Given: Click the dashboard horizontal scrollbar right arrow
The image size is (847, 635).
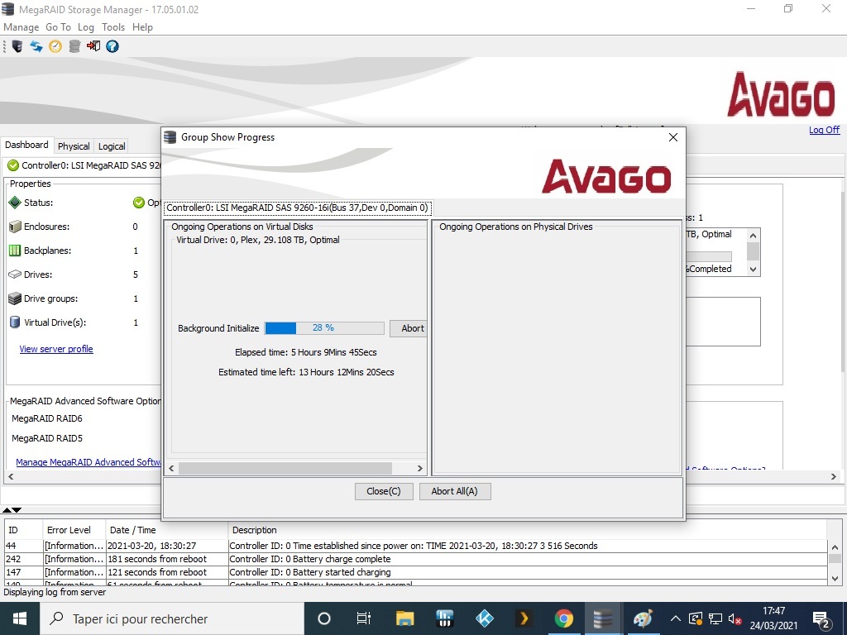Looking at the screenshot, I should pyautogui.click(x=834, y=477).
